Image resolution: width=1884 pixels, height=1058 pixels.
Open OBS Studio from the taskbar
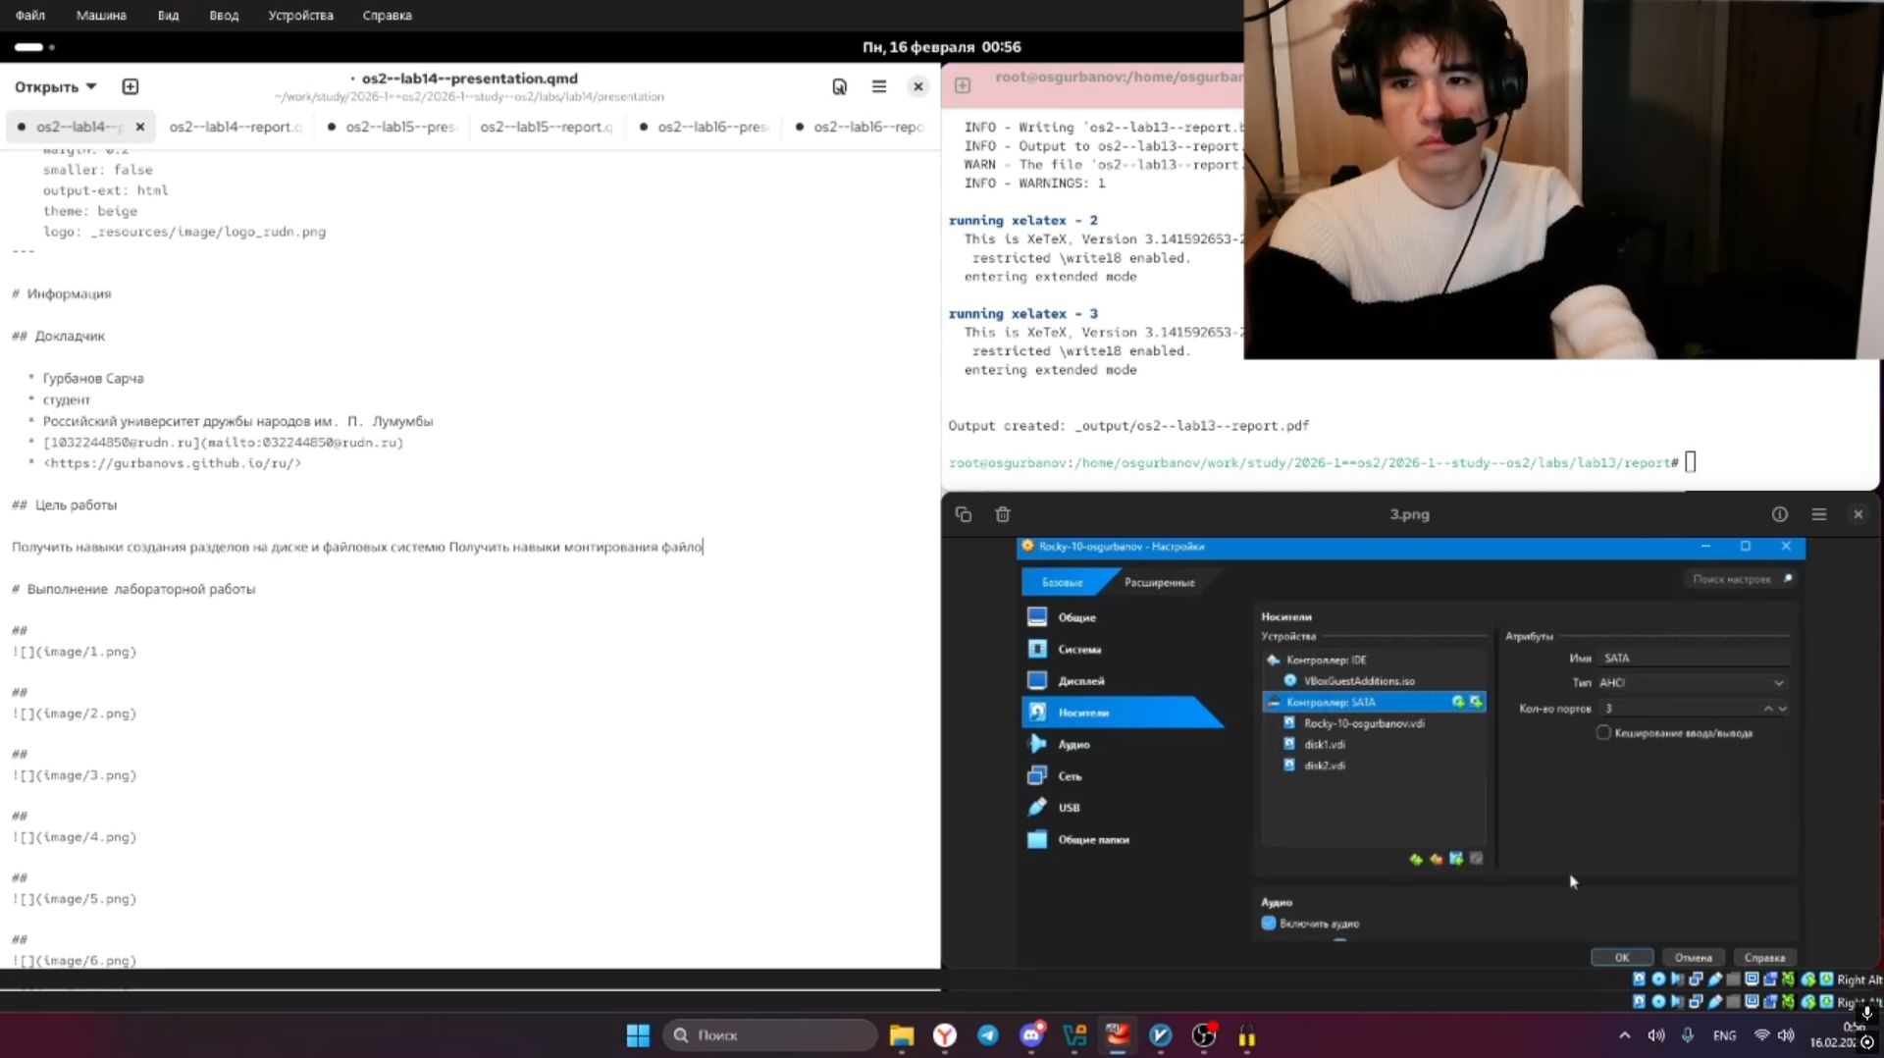pos(1204,1035)
